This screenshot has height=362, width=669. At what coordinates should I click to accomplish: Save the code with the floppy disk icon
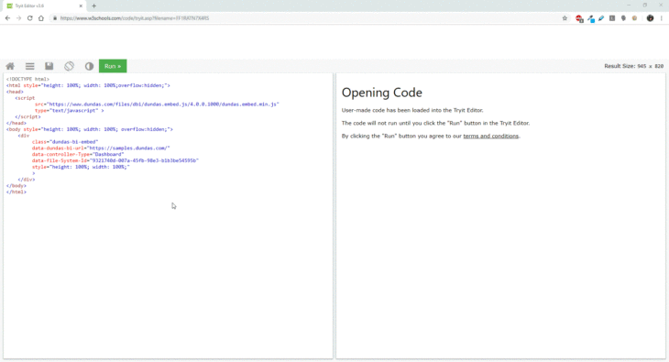[49, 66]
